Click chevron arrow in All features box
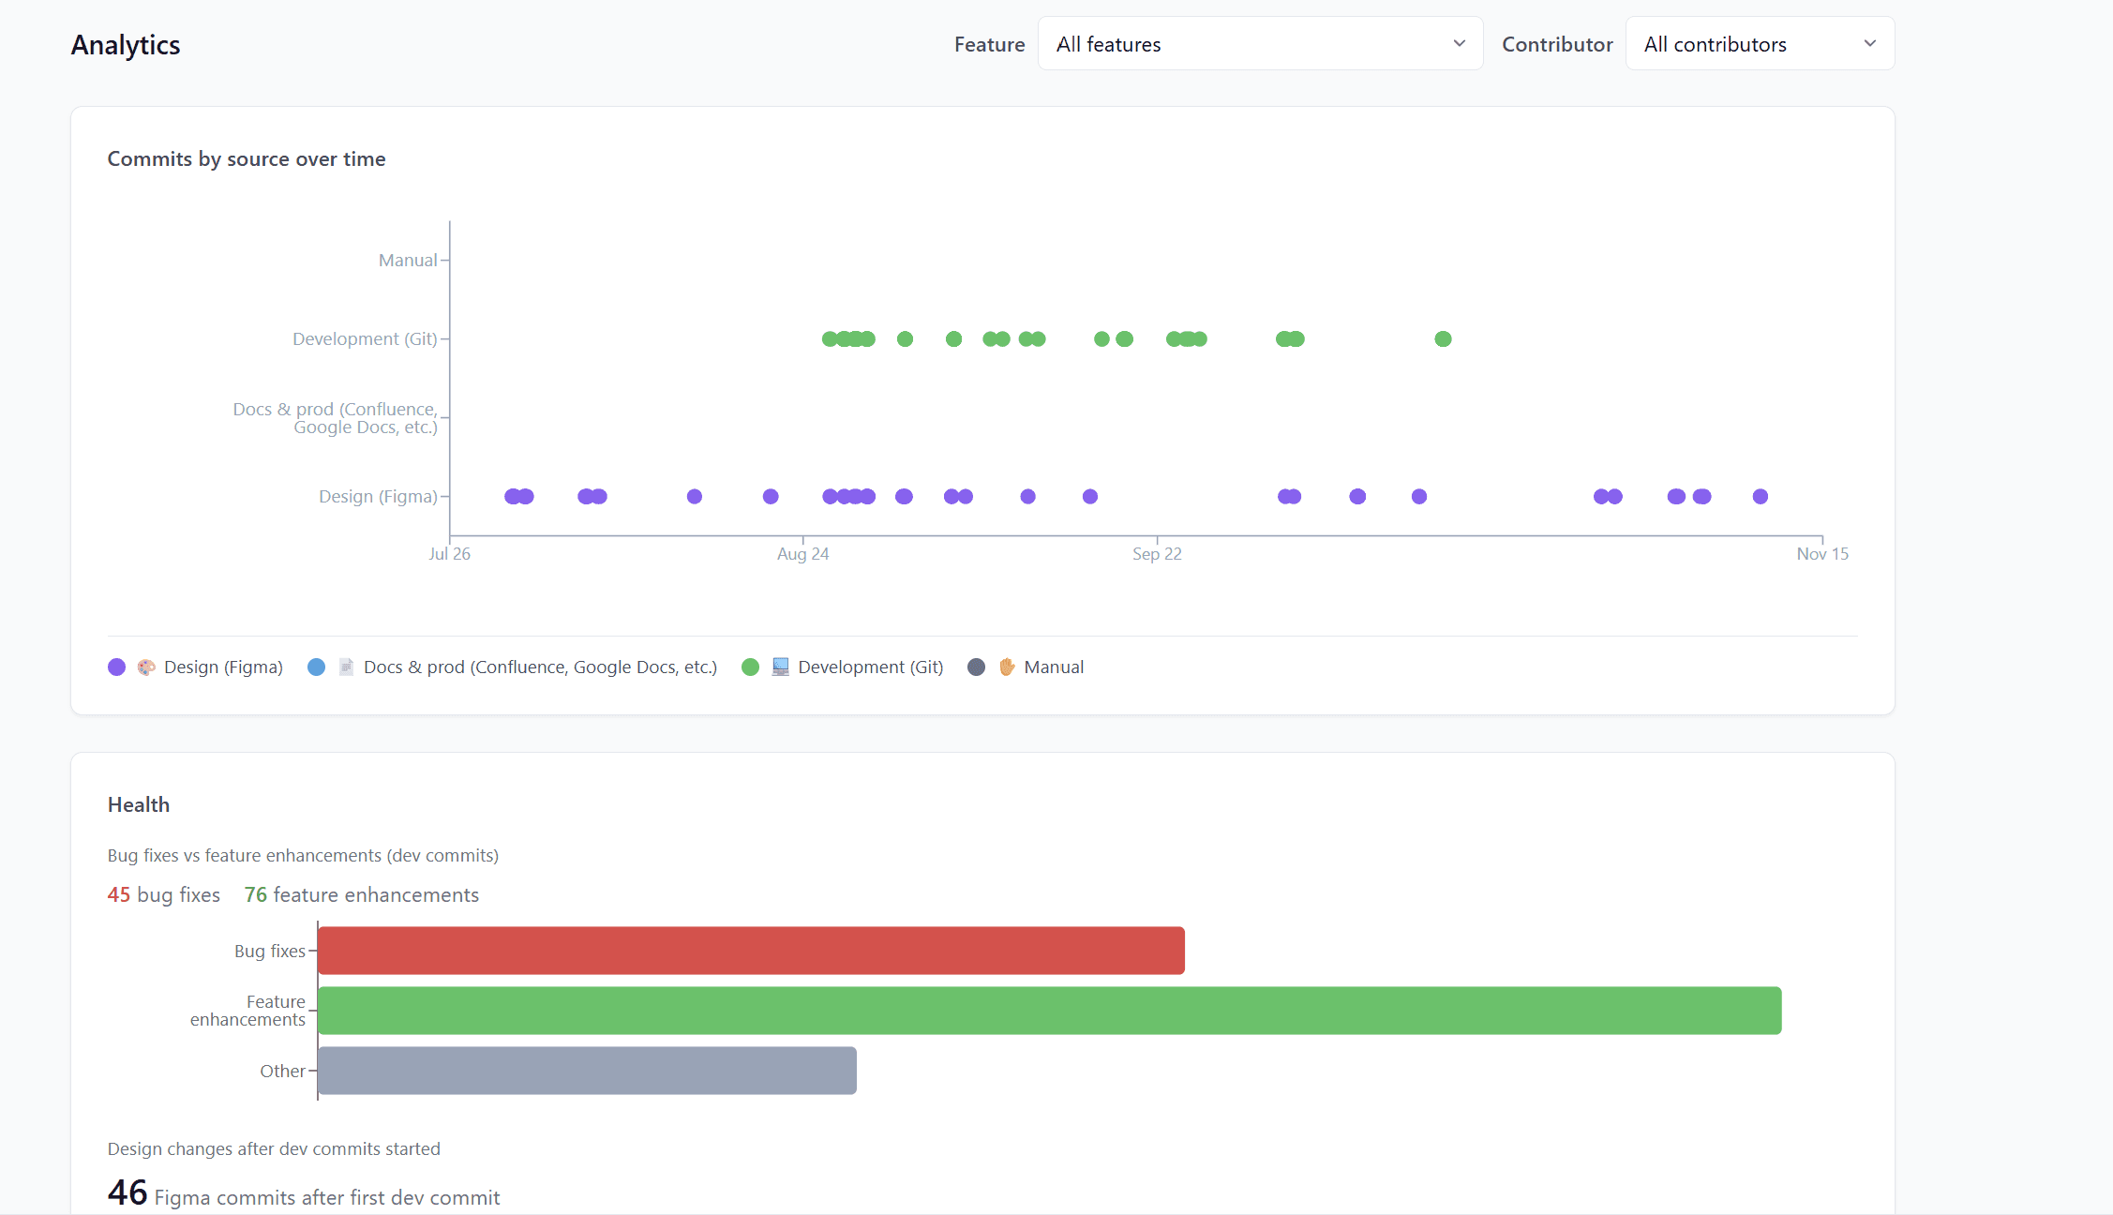Screen dimensions: 2113x1215 click(x=1459, y=44)
